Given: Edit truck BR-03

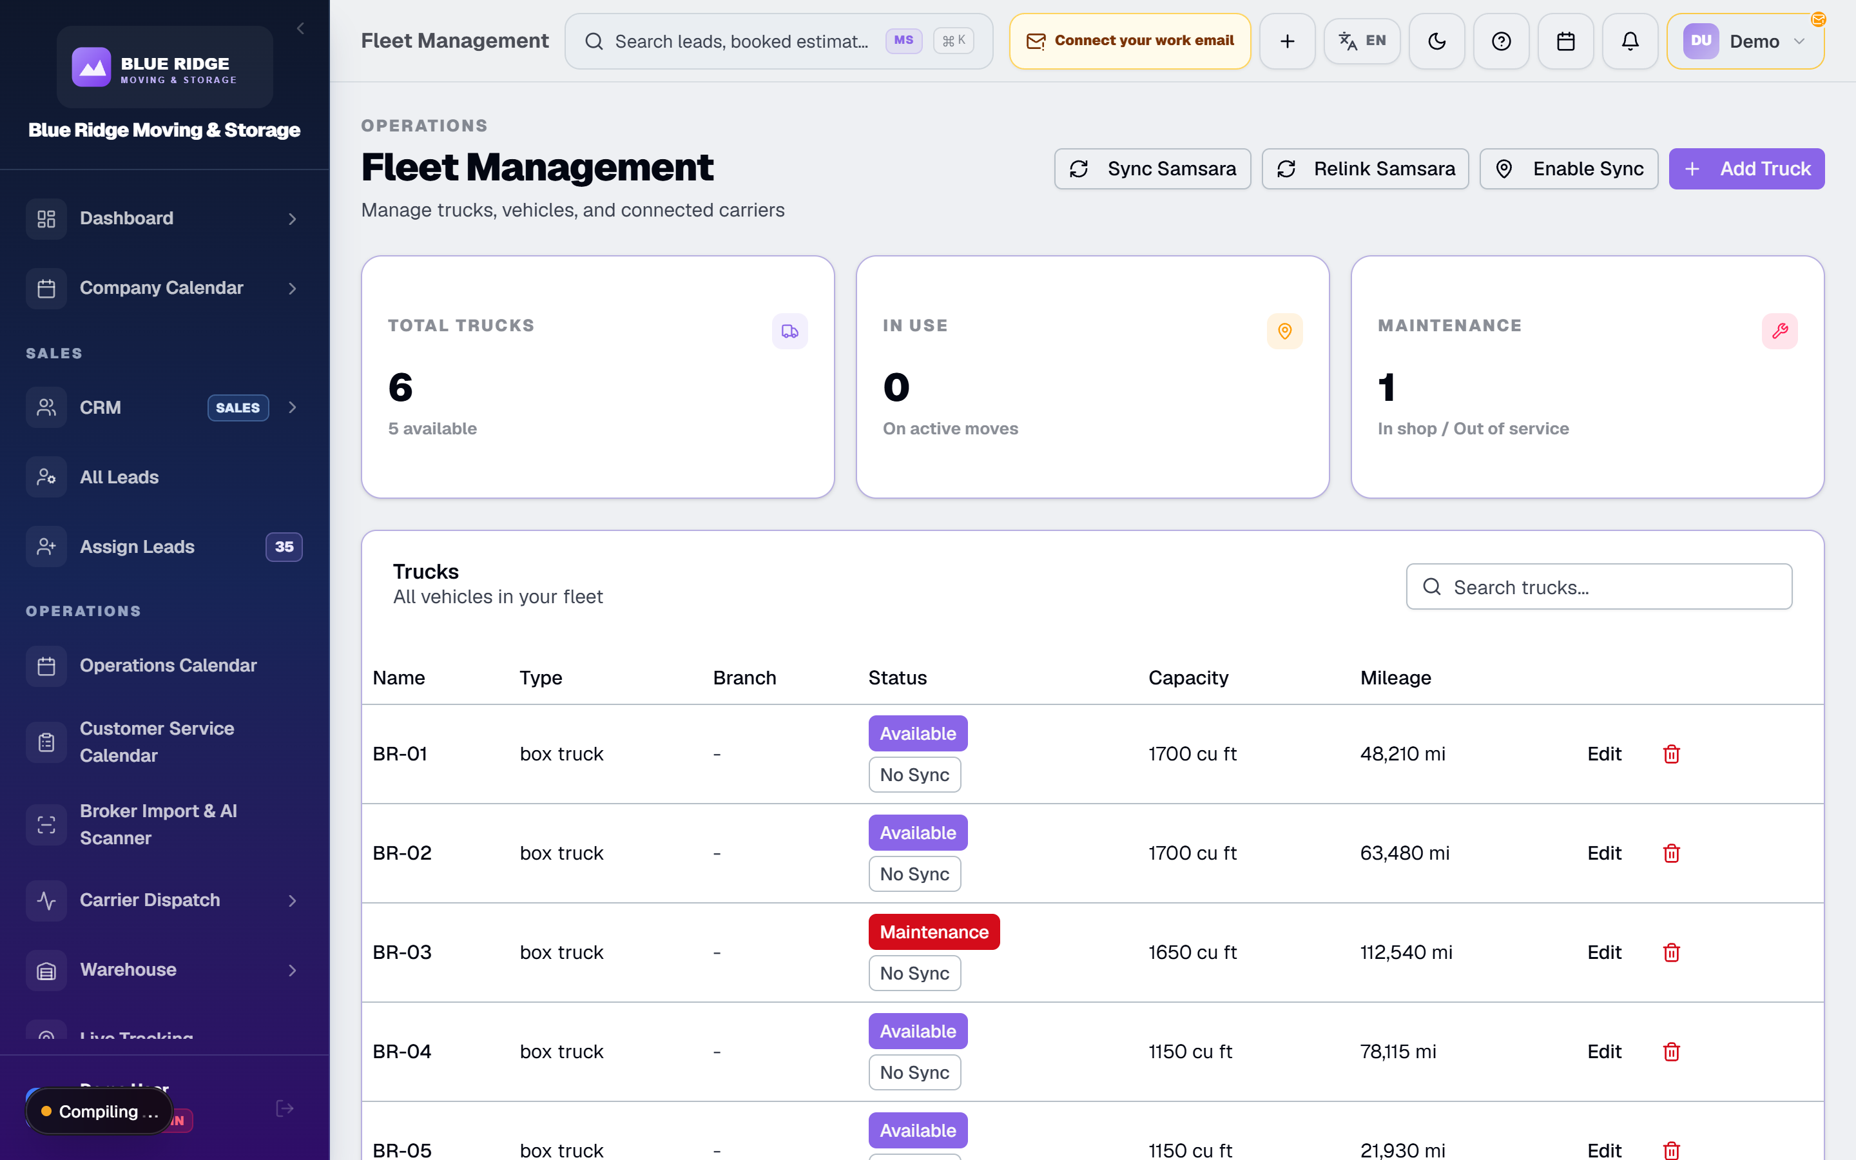Looking at the screenshot, I should [1603, 952].
